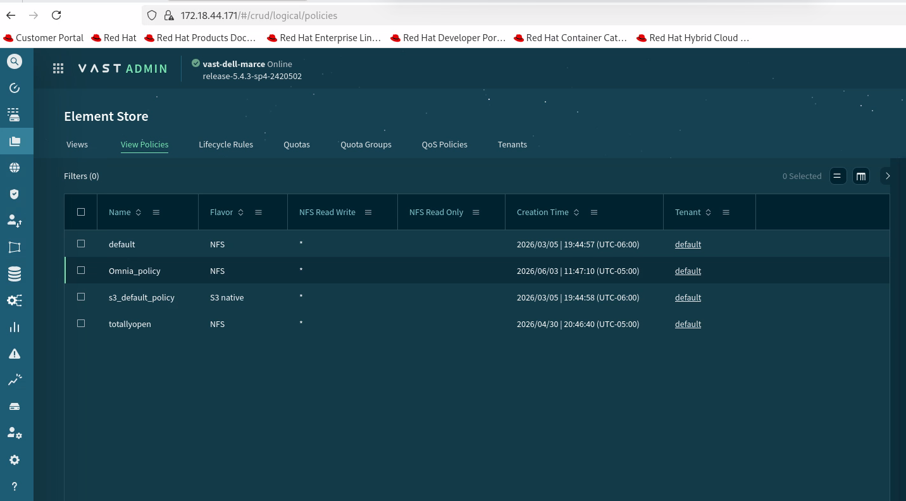
Task: Select the s3_default_policy name cell
Action: pyautogui.click(x=142, y=297)
